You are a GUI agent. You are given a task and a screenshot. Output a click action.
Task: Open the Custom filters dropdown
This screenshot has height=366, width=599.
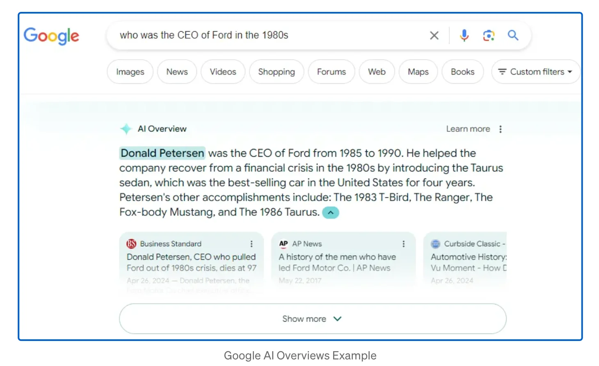(x=535, y=72)
